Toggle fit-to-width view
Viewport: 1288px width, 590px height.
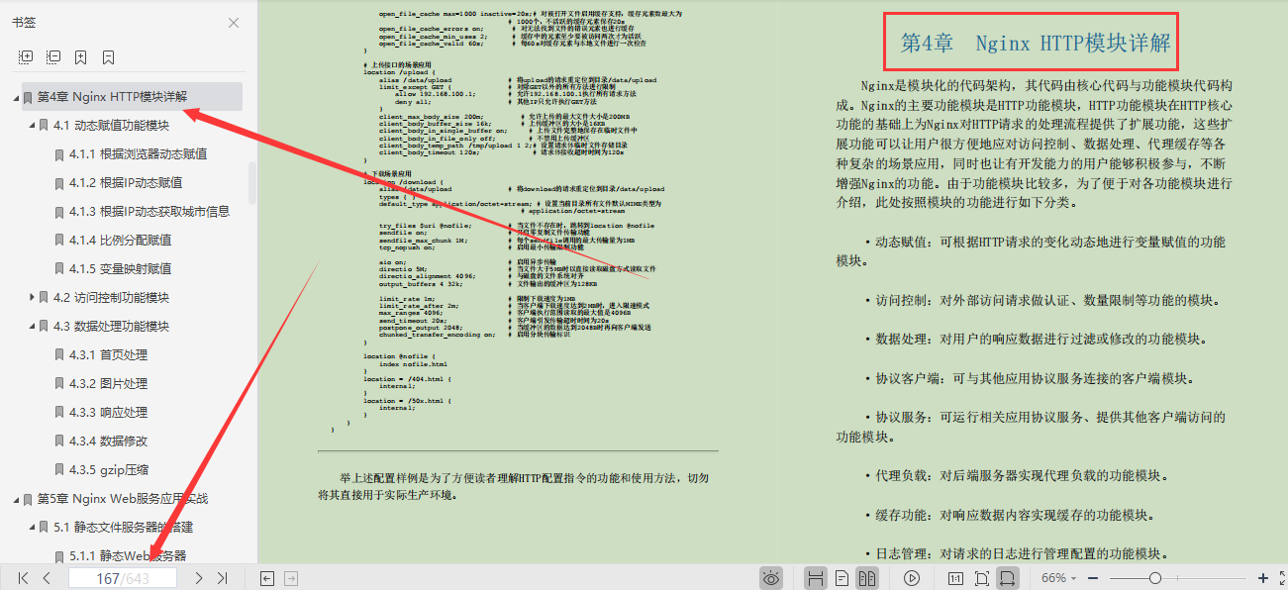pyautogui.click(x=1007, y=578)
